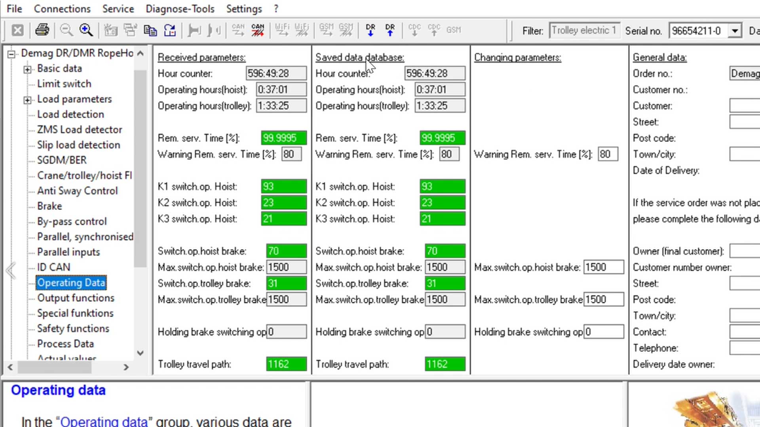Click the DR upload icon with up arrow
This screenshot has width=760, height=427.
[390, 30]
